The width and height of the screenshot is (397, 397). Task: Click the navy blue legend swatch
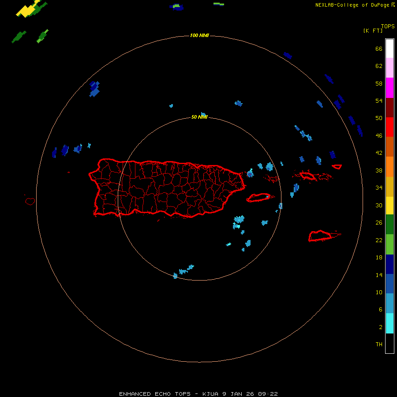click(x=390, y=264)
